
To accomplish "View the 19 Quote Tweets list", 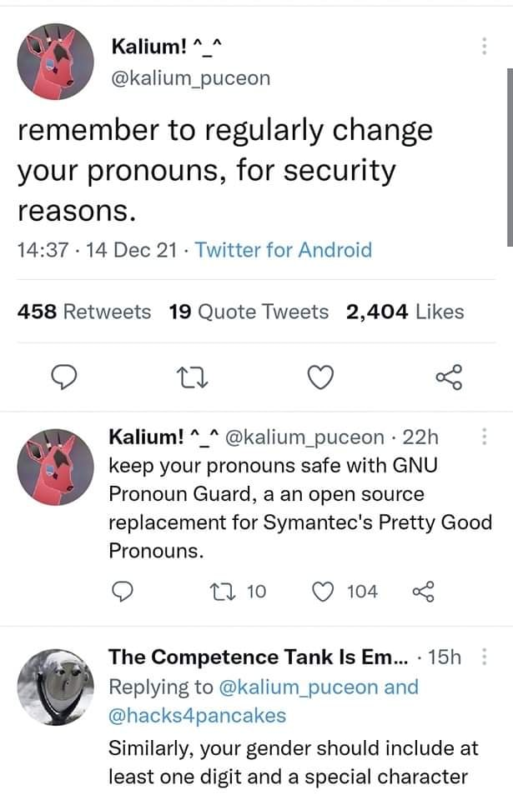I will (x=248, y=312).
